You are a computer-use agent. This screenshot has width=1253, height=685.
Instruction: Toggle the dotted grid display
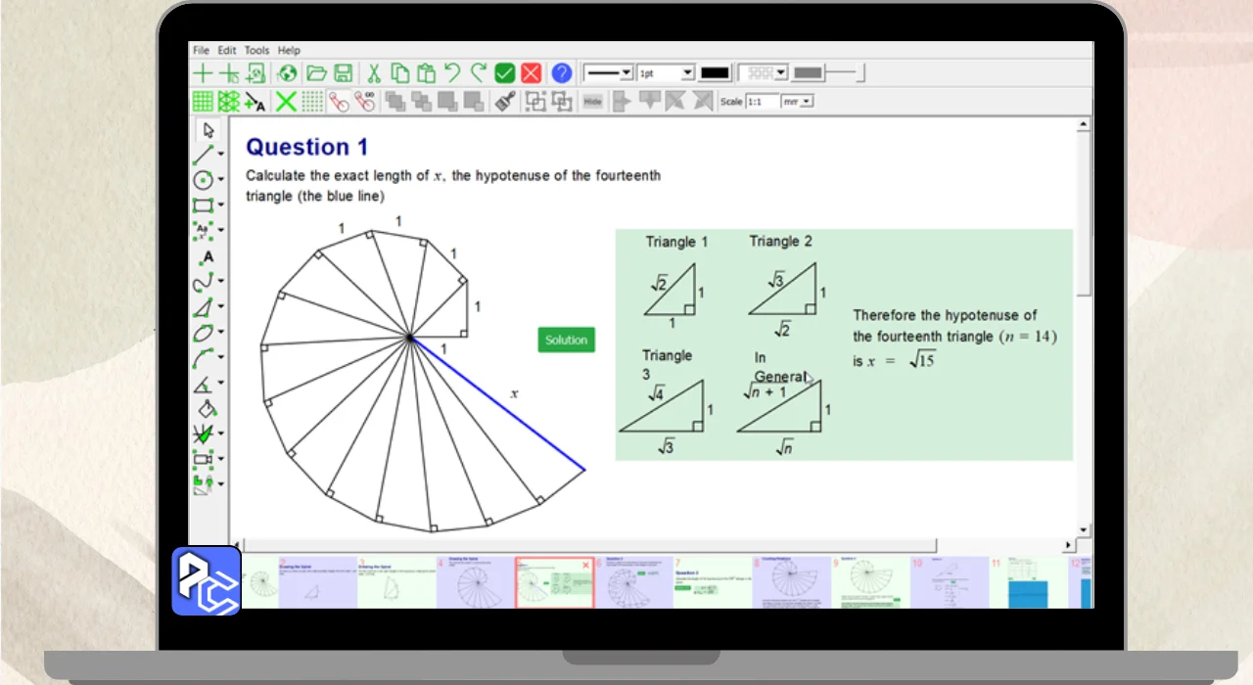tap(312, 101)
